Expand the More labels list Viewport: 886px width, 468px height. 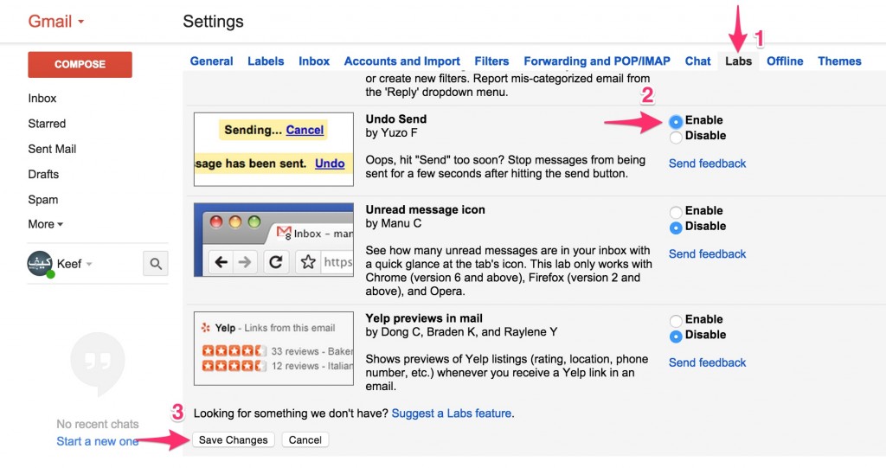coord(45,224)
